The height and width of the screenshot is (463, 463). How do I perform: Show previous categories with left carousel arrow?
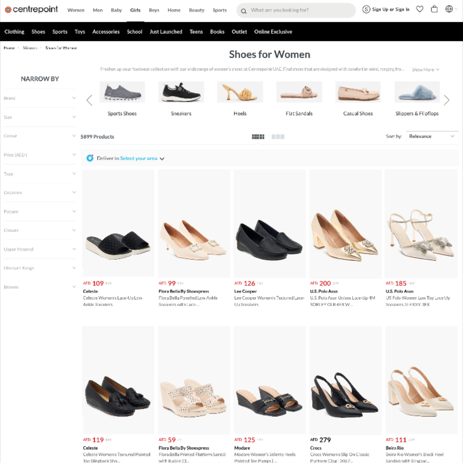(x=89, y=100)
